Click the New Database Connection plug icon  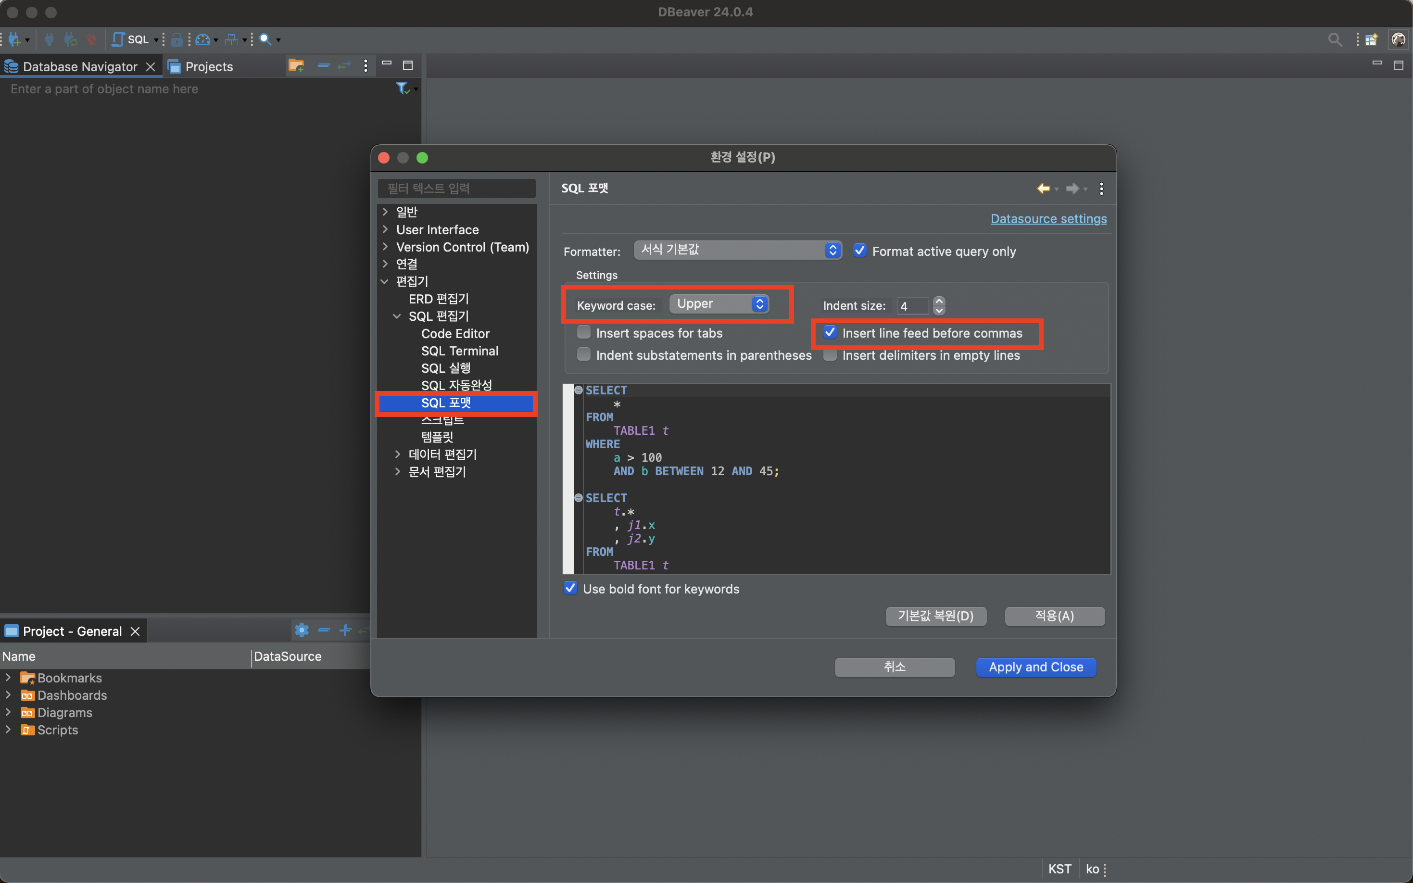coord(14,40)
